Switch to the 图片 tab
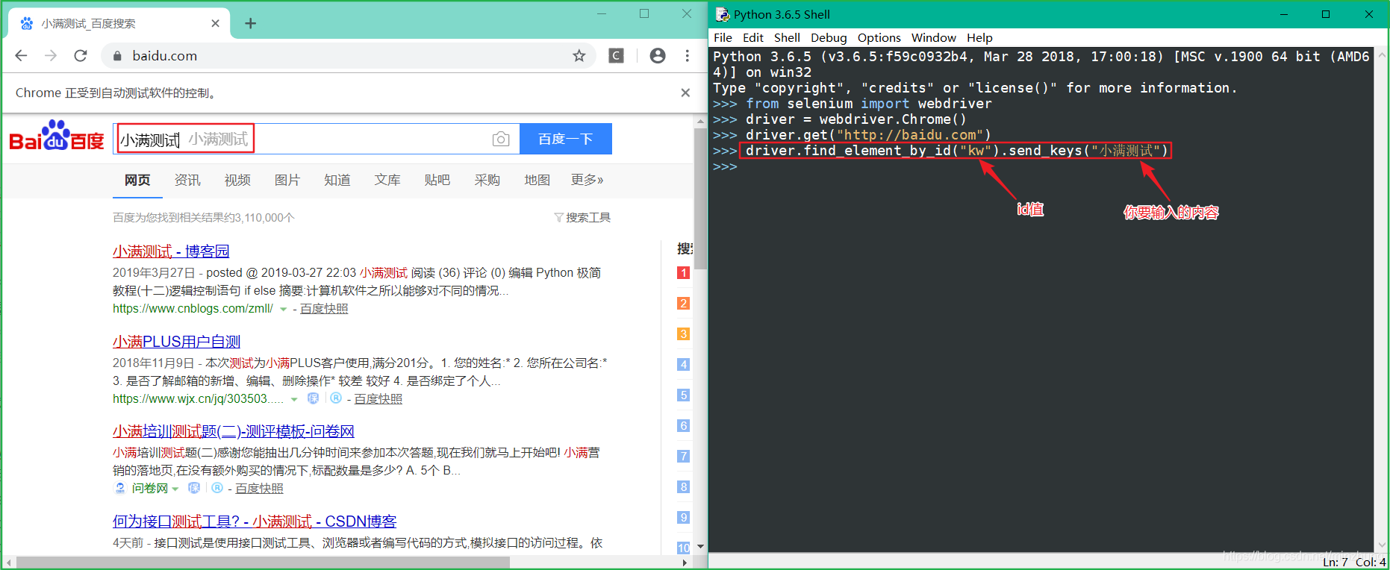 point(287,180)
